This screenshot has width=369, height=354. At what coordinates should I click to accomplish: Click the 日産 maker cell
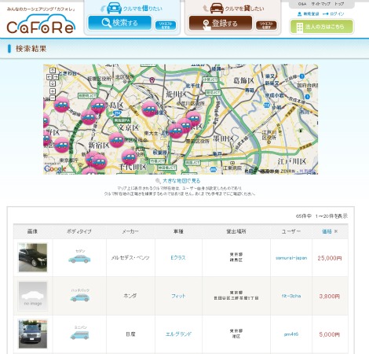tap(130, 334)
